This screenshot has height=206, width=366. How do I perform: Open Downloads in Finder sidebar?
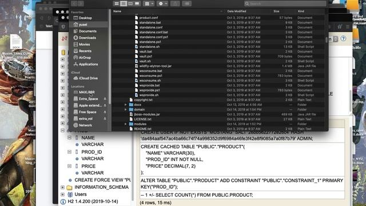(x=87, y=38)
